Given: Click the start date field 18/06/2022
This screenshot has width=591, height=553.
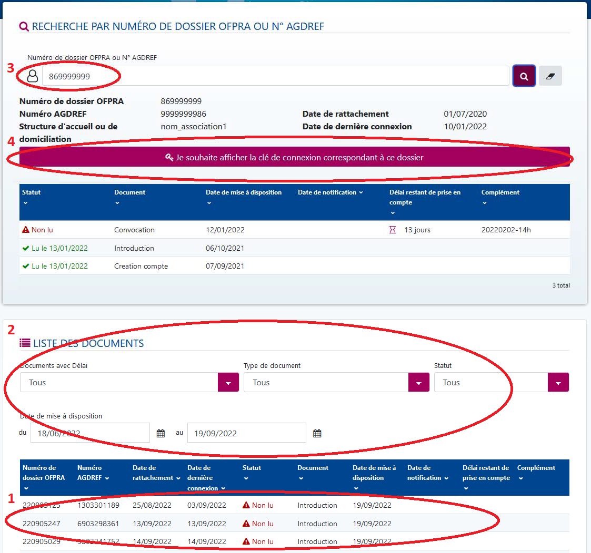Looking at the screenshot, I should tap(90, 433).
